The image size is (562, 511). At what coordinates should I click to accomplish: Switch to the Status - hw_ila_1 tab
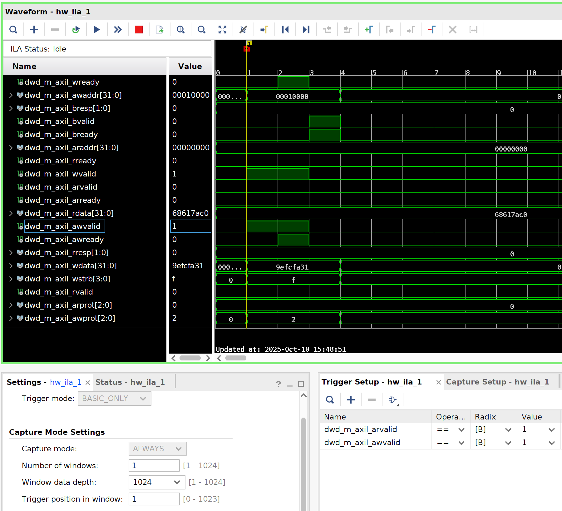tap(130, 382)
